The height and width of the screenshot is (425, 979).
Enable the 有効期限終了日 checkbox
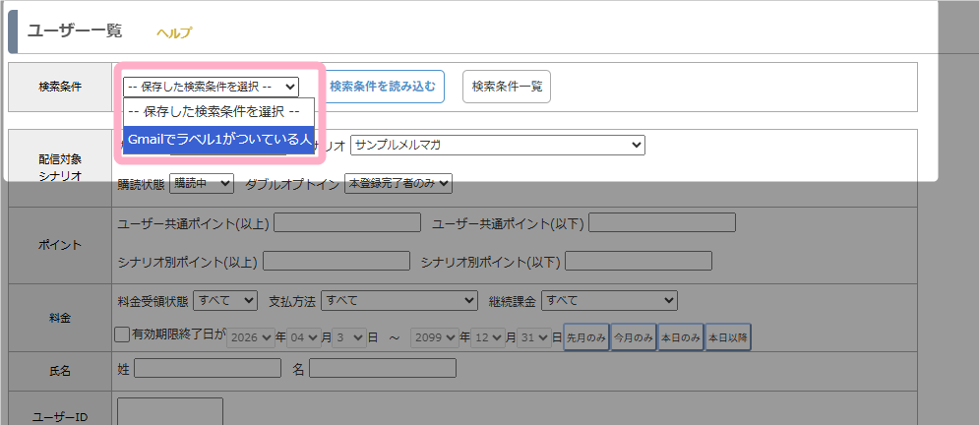point(122,335)
